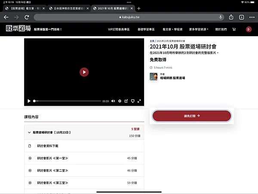Open the share icon in browser toolbar
Screen dimensions: 258x194
(x=231, y=17)
